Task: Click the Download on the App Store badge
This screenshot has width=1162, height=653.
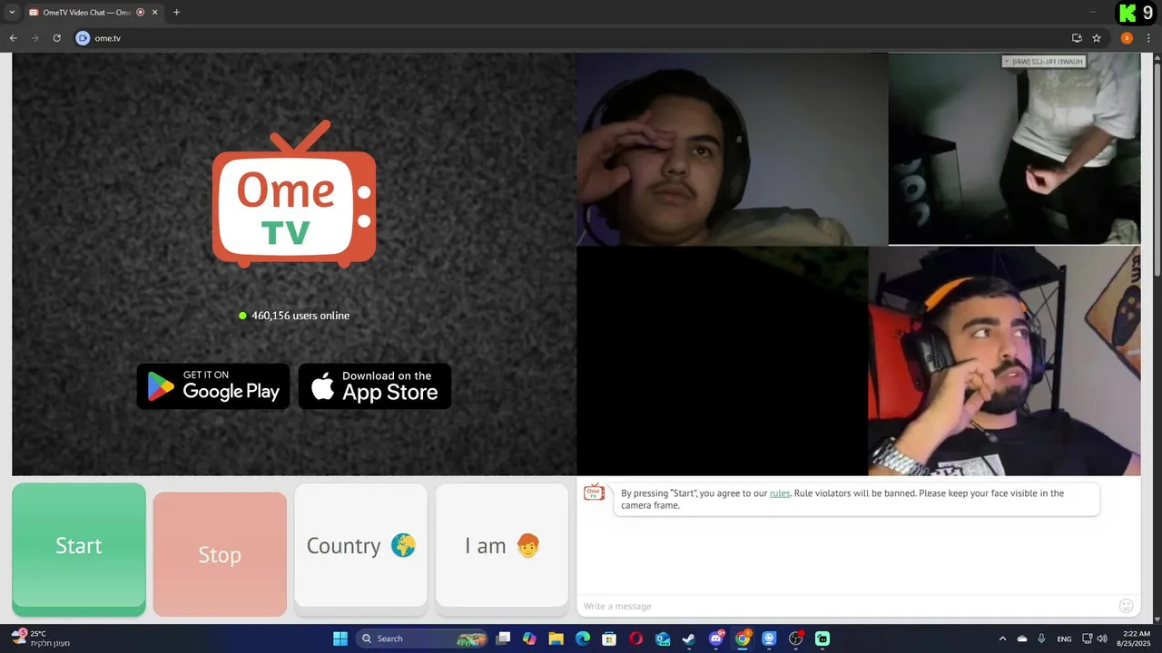Action: point(375,386)
